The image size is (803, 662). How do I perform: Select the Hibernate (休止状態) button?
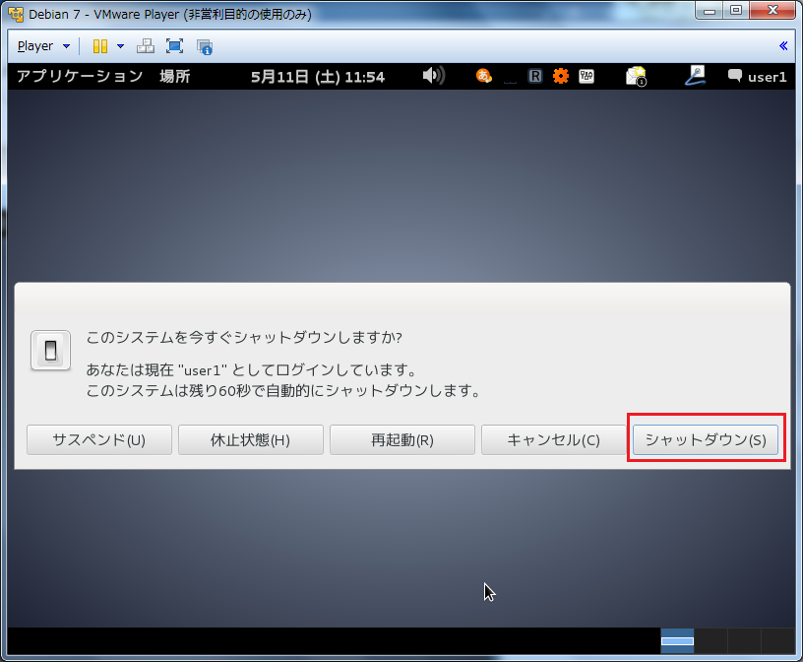click(250, 440)
